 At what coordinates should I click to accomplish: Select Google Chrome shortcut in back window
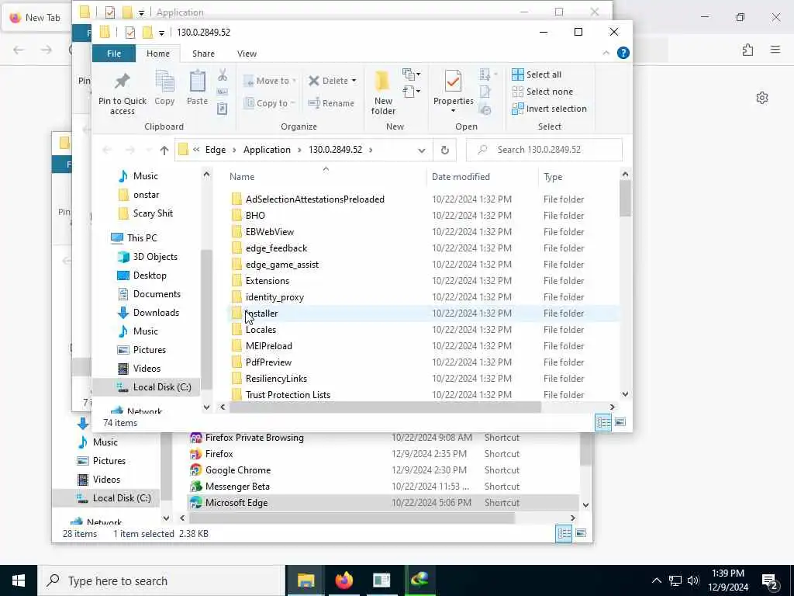[x=237, y=470]
